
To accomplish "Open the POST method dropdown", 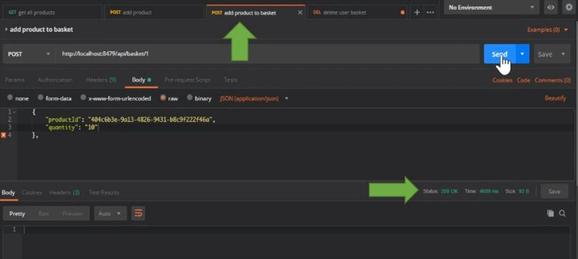I will 29,54.
